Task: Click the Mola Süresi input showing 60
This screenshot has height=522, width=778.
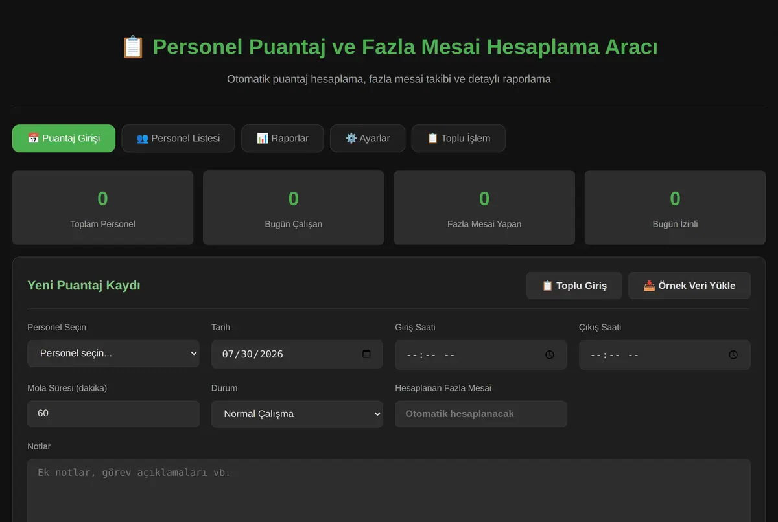Action: [113, 413]
